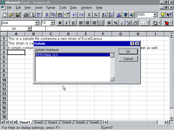
Task: Click the Redo arrow icon
Action: click(x=81, y=15)
